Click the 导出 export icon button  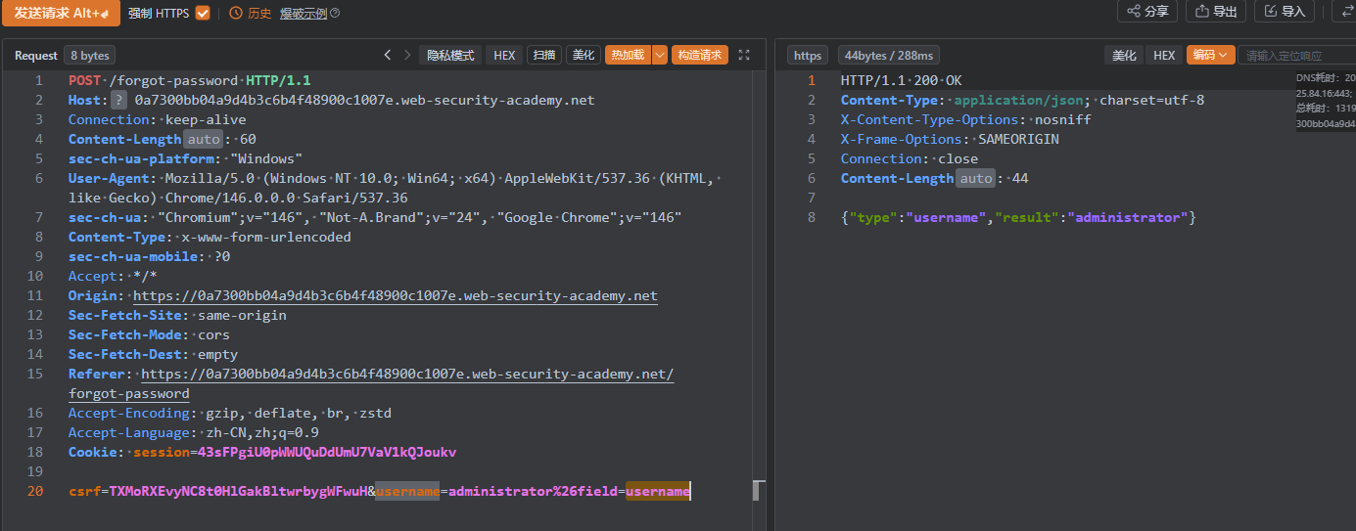click(1215, 12)
